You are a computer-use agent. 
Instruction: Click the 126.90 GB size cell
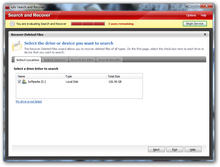115,82
